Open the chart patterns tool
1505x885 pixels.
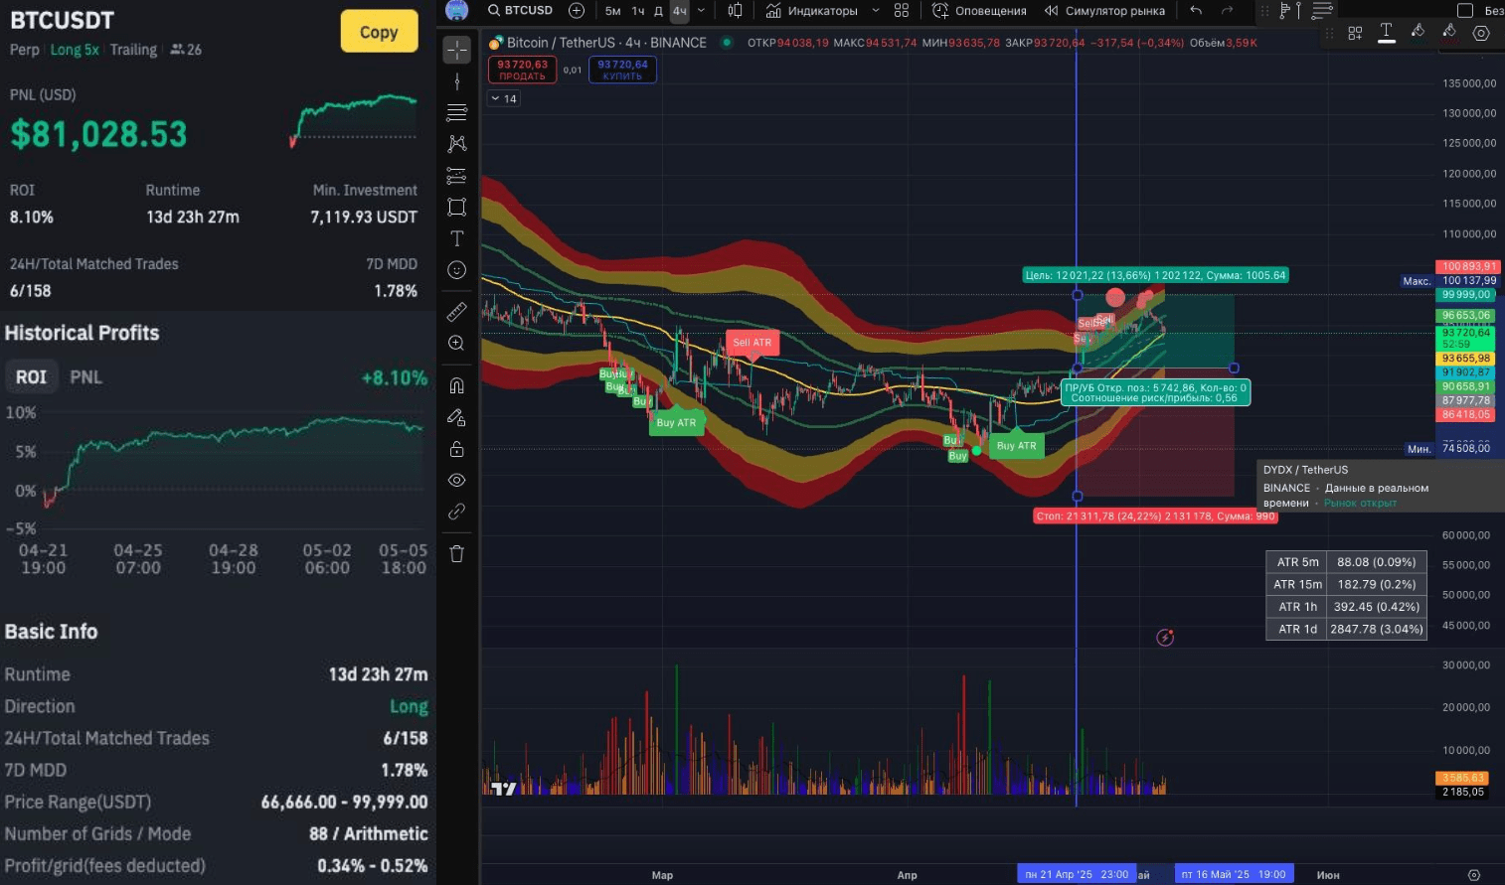[456, 144]
